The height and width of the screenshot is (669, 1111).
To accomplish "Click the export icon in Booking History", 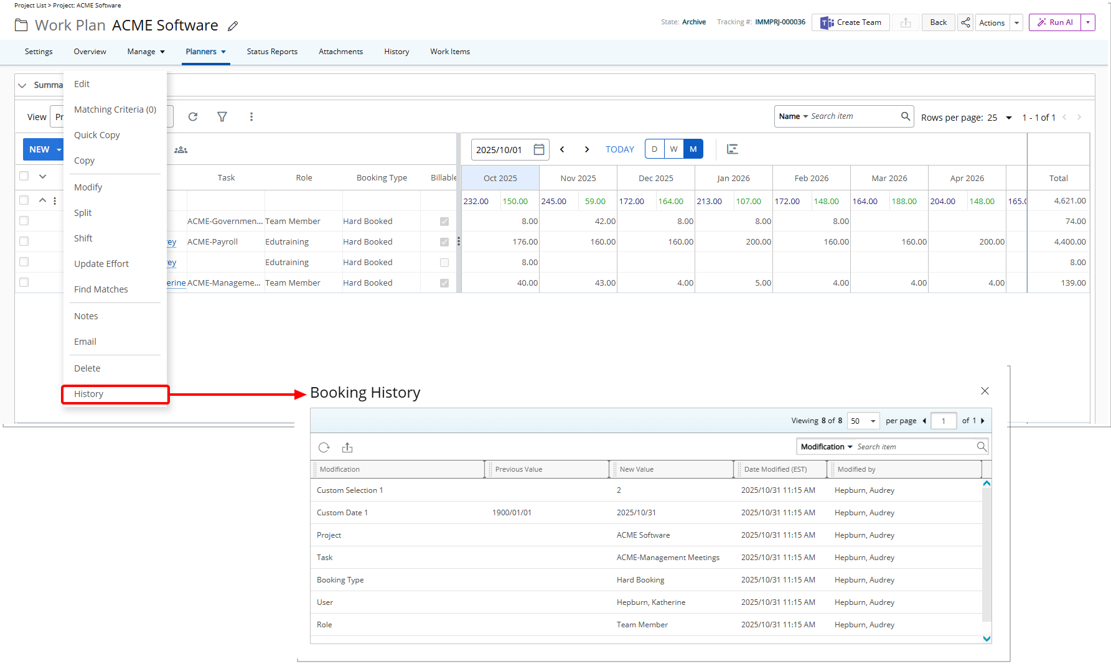I will (x=347, y=447).
